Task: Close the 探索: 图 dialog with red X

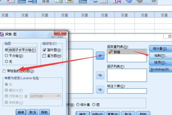Action: (x=60, y=33)
